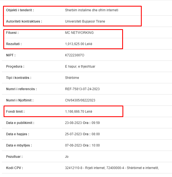The width and height of the screenshot is (172, 177).
Task: Select the 'Universiteti Bujqesor Tirane' contracting authority text
Action: point(85,21)
